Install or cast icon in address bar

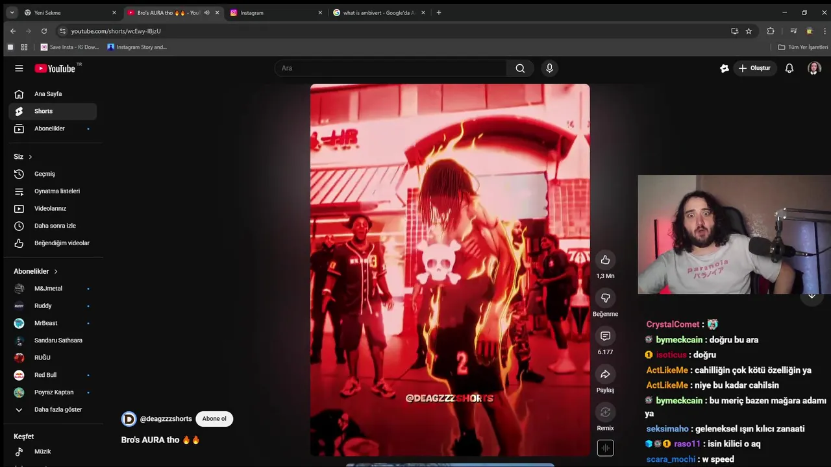coord(734,30)
